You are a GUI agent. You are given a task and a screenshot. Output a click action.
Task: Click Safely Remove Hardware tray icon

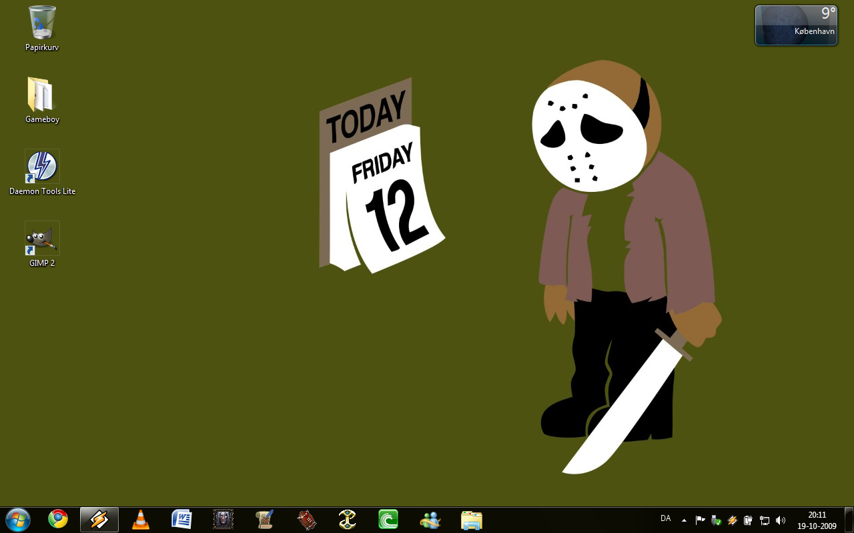[717, 520]
